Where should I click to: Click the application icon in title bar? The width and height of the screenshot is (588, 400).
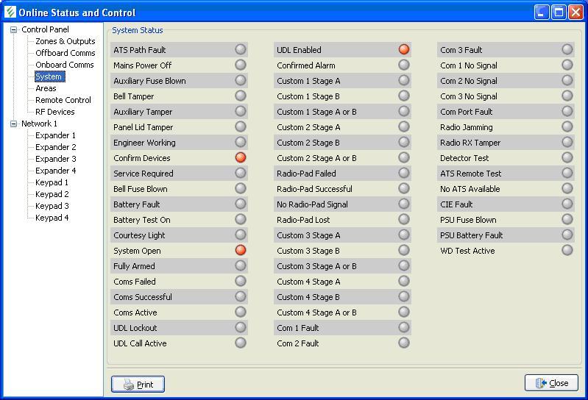click(10, 12)
